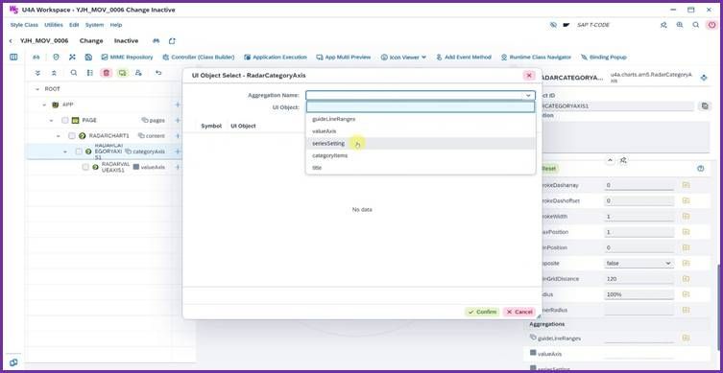723x373 pixels.
Task: Open Runtime Class Navigator
Action: coord(536,58)
